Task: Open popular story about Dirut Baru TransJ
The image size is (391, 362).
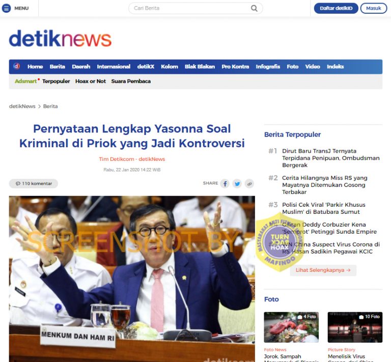Action: coord(330,158)
